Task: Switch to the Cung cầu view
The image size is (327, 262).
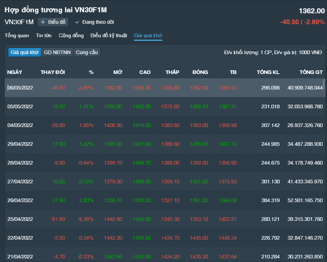Action: [87, 52]
